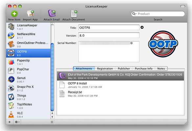Click the 'Snapz Pro X' list entry text
192x131 pixels.
pyautogui.click(x=25, y=87)
